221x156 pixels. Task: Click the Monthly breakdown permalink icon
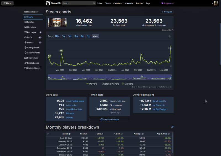point(172,127)
